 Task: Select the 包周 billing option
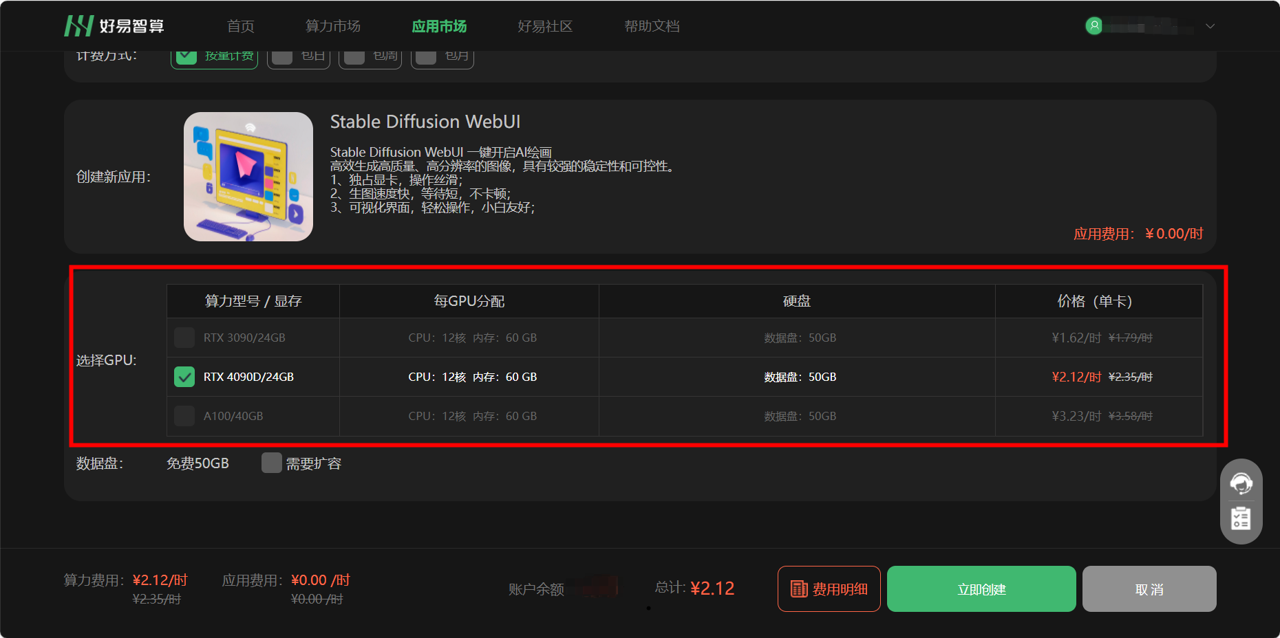coord(370,58)
